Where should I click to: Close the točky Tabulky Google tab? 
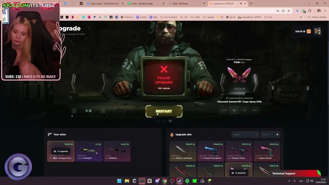point(164,4)
